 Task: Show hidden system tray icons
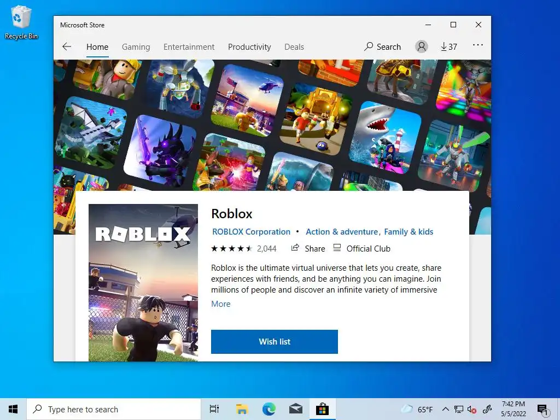[x=445, y=409]
